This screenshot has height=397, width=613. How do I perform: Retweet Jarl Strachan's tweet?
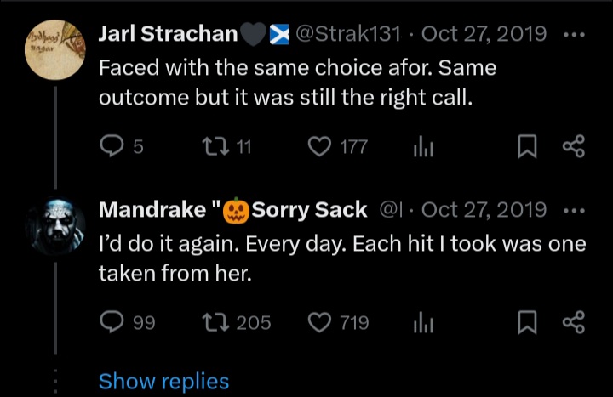(215, 146)
